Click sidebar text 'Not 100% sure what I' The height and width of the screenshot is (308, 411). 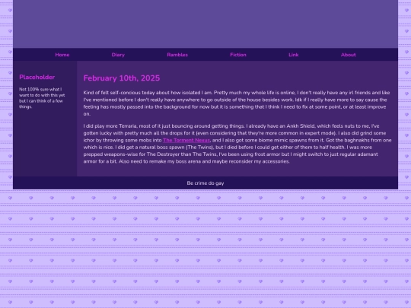[x=40, y=89]
